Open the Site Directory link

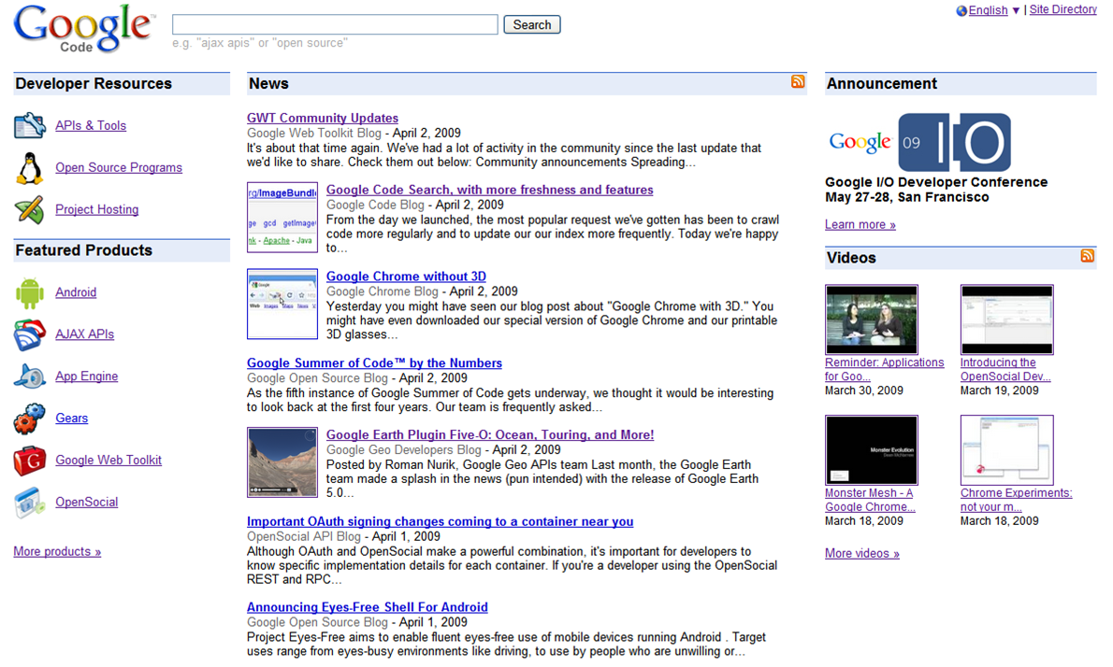click(x=1062, y=10)
